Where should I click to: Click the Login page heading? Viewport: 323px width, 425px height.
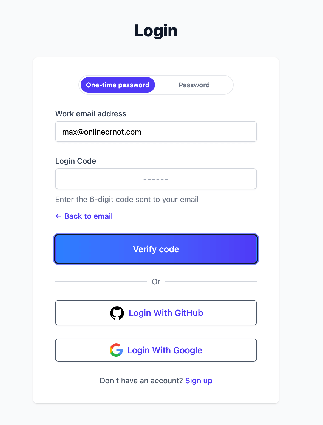tap(156, 30)
